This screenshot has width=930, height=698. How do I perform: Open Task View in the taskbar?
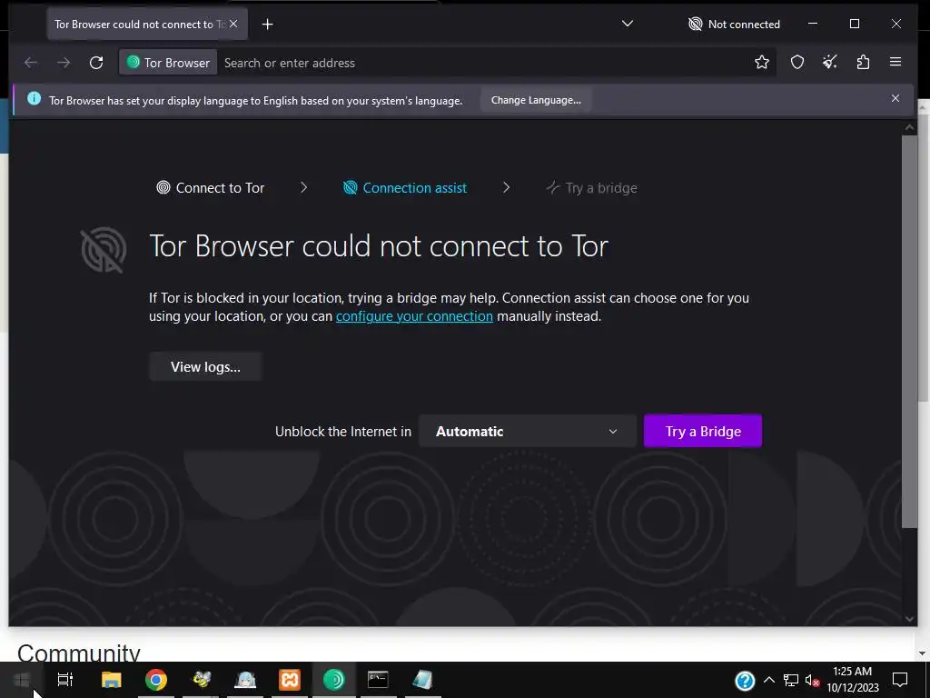click(x=65, y=680)
